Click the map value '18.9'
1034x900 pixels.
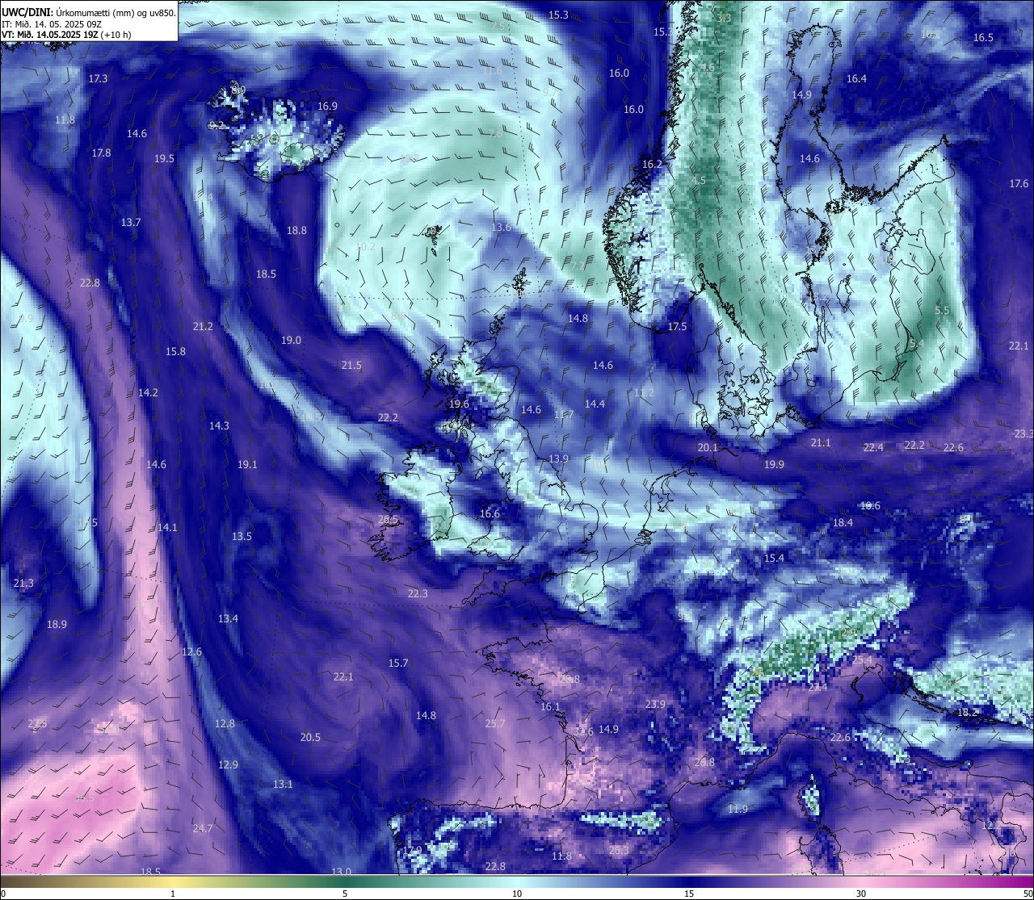click(57, 624)
